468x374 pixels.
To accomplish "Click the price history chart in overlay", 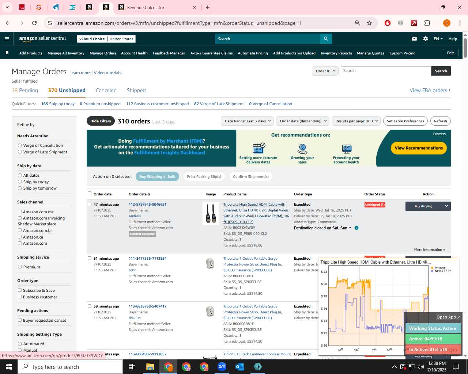I will (378, 306).
